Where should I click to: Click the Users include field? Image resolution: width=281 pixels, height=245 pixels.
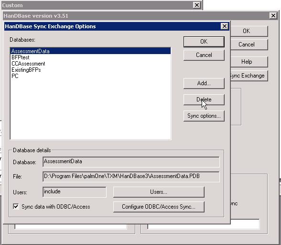[75, 192]
